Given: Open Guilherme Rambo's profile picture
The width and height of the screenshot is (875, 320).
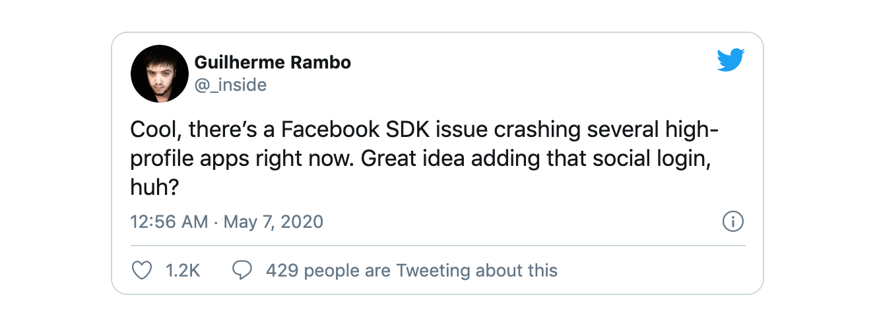Looking at the screenshot, I should pyautogui.click(x=160, y=74).
